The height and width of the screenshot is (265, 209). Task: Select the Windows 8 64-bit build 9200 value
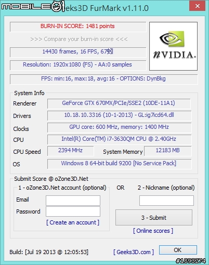pos(119,163)
